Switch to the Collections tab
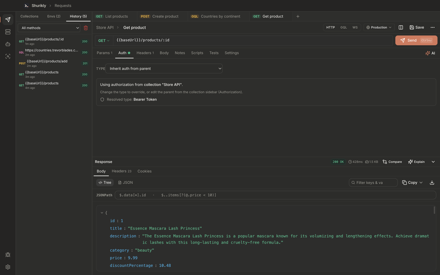Screen dimensions: 440x275 tap(29, 16)
